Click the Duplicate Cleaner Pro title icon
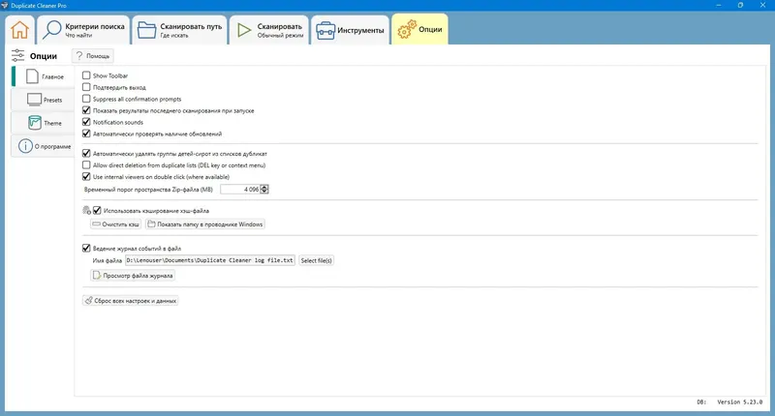Image resolution: width=775 pixels, height=416 pixels. [x=5, y=6]
